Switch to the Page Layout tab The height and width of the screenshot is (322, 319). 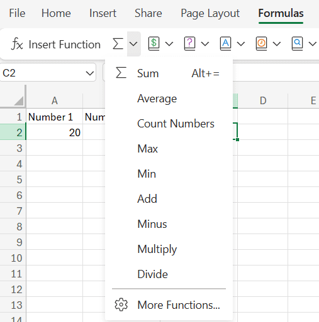pyautogui.click(x=210, y=14)
